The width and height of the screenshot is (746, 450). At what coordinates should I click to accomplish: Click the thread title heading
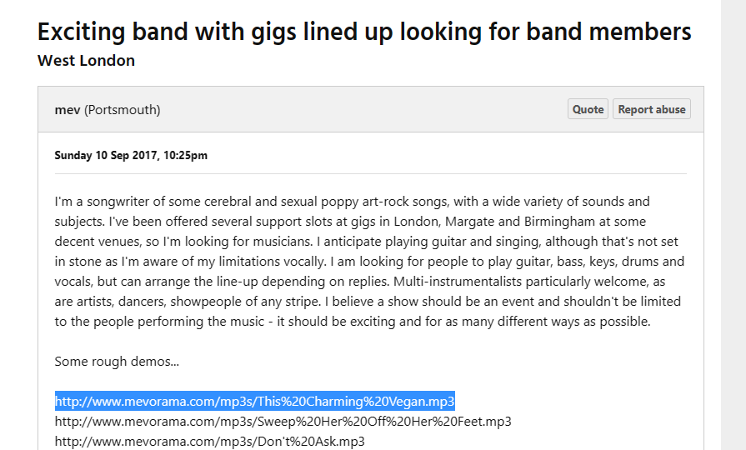364,32
